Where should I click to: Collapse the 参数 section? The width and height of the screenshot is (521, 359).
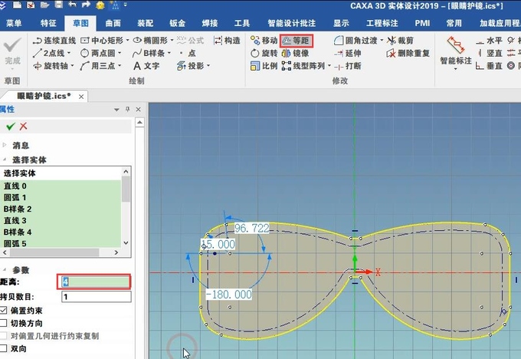pos(5,269)
